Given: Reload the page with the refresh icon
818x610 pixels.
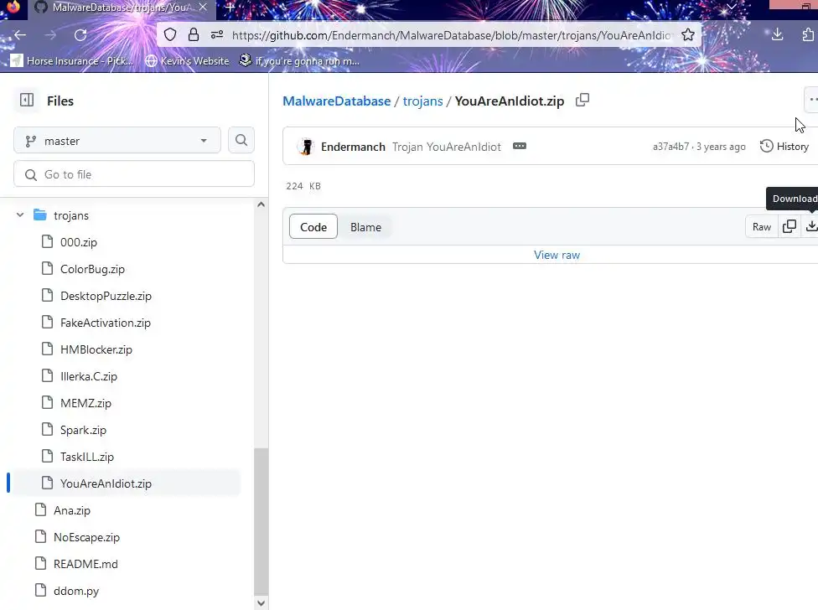Looking at the screenshot, I should tap(80, 35).
